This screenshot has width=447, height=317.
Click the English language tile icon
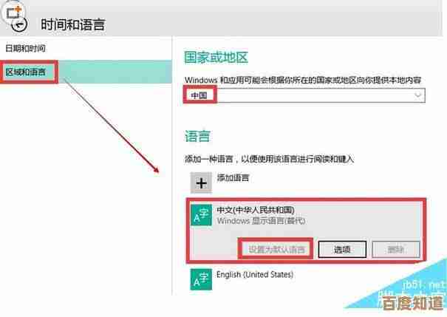click(201, 279)
